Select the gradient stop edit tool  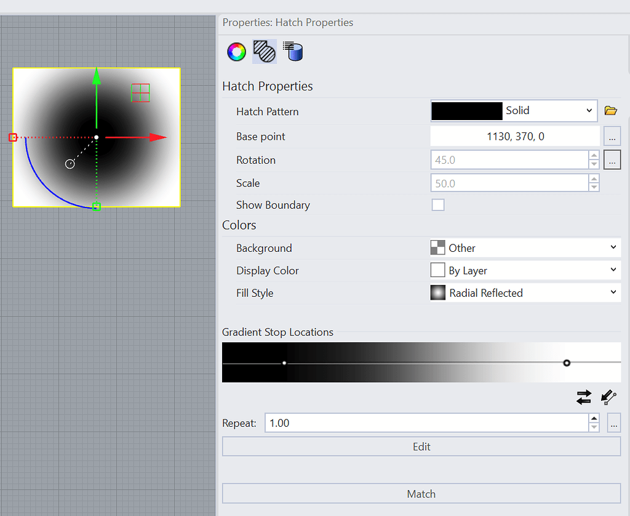coord(608,397)
